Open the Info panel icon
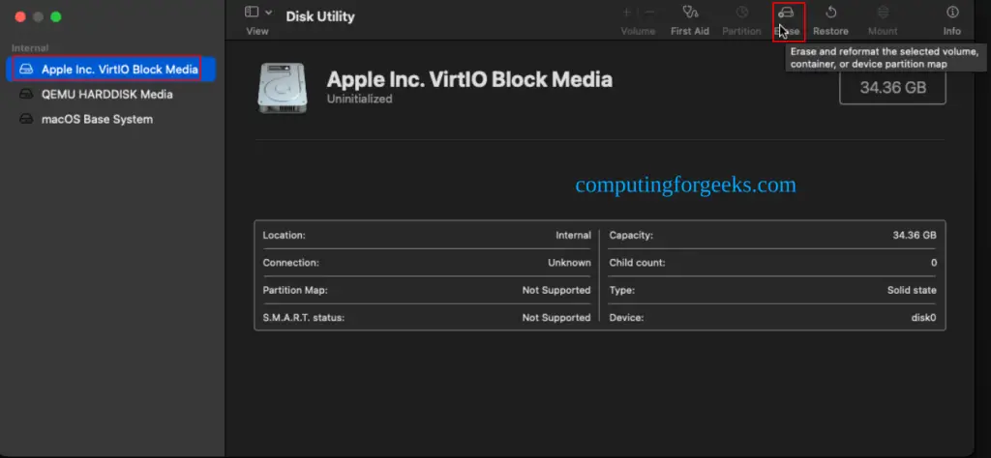The height and width of the screenshot is (458, 991). pyautogui.click(x=952, y=12)
